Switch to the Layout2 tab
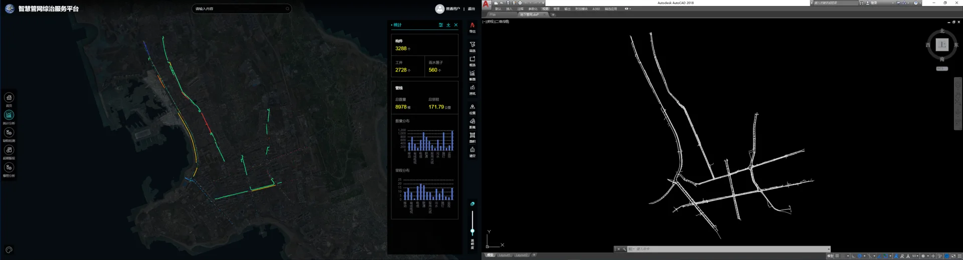This screenshot has height=260, width=963. 522,255
